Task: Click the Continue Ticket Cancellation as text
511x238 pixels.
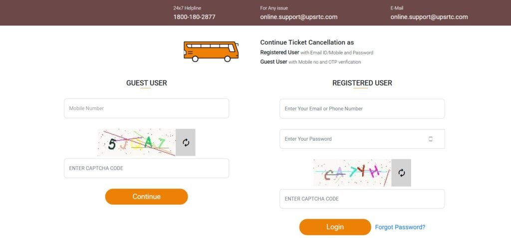Action: point(307,42)
